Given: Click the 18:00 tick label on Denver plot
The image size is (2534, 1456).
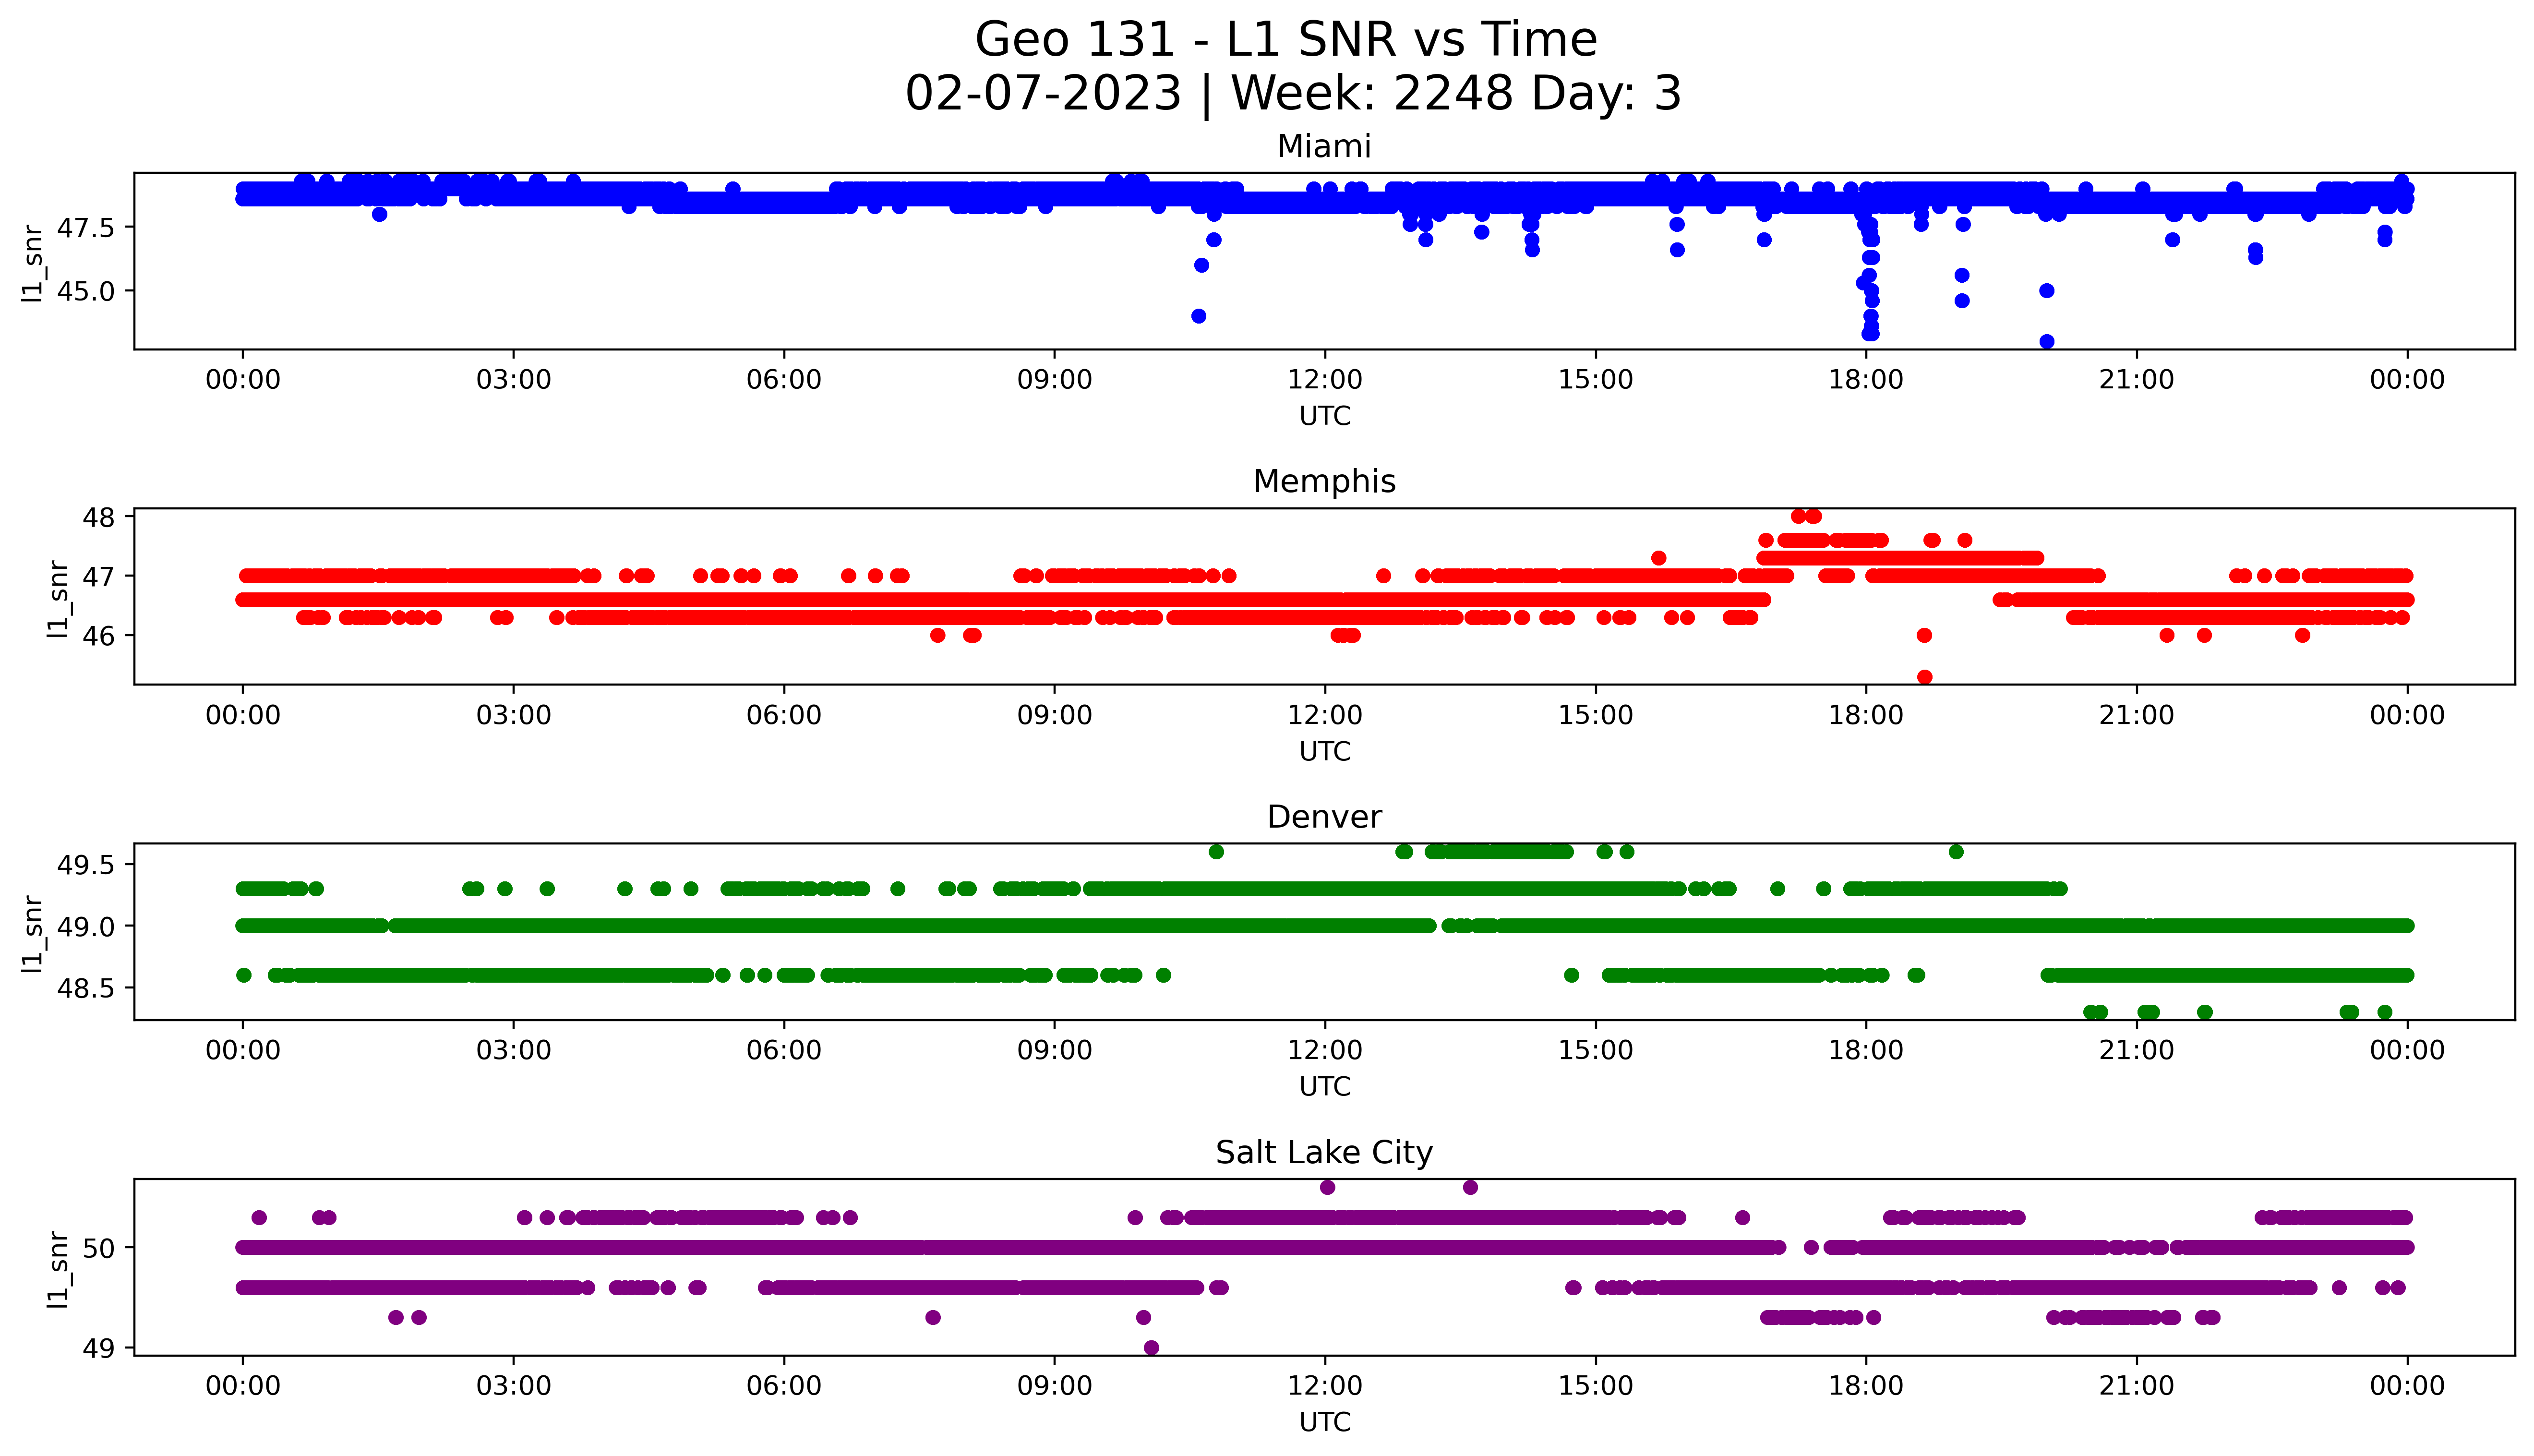Looking at the screenshot, I should 1866,1050.
